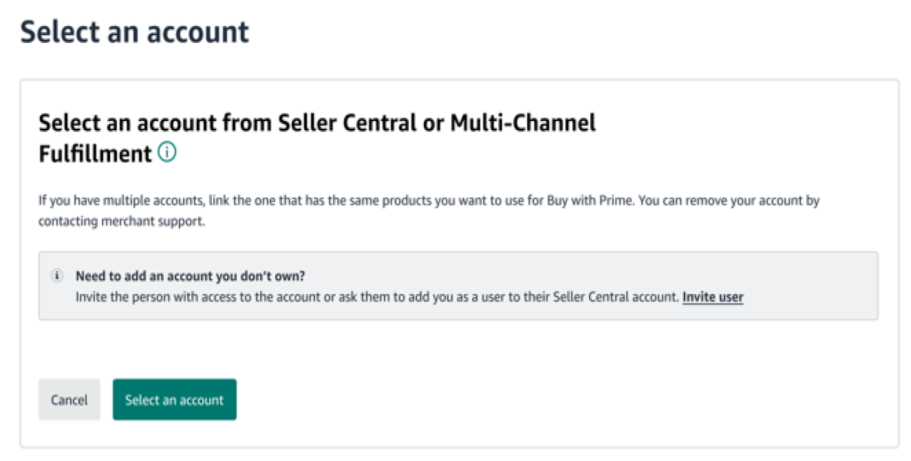Click empty space right of Select an account button

pyautogui.click(x=485, y=399)
